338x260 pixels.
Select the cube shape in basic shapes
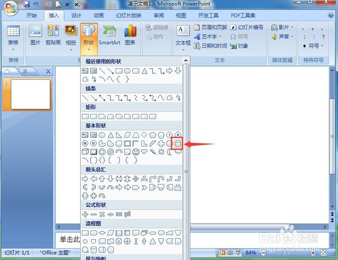[85, 152]
